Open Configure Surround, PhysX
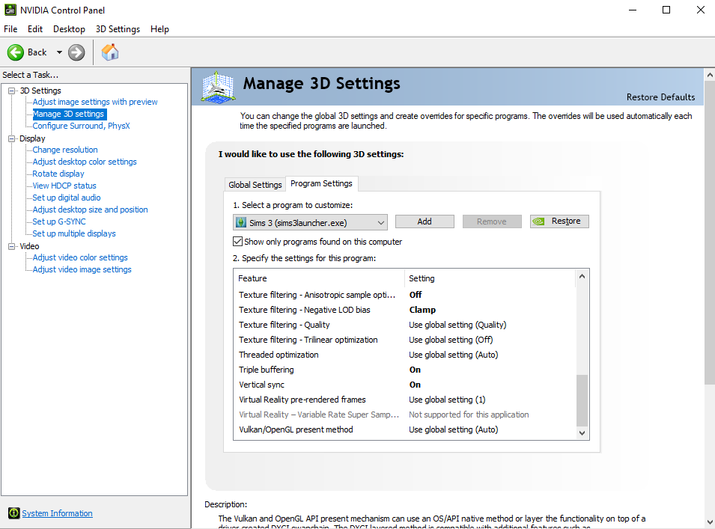 [x=81, y=126]
